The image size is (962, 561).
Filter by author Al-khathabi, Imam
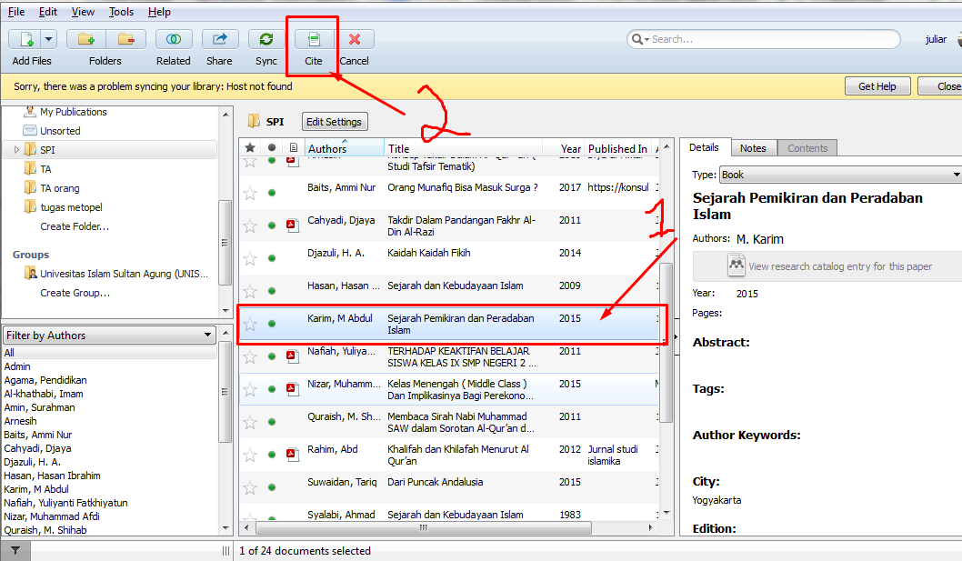coord(44,394)
